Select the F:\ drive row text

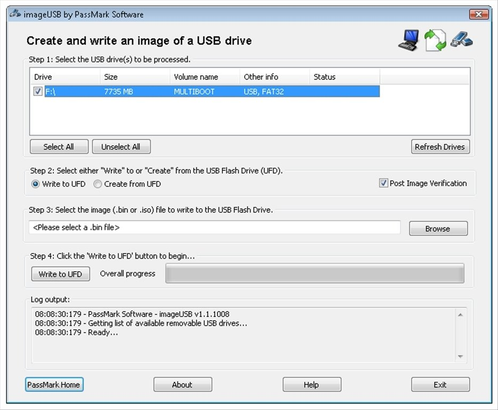tap(50, 92)
